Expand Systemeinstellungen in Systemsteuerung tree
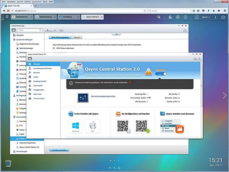Image resolution: width=229 pixels, height=172 pixels. [24, 40]
